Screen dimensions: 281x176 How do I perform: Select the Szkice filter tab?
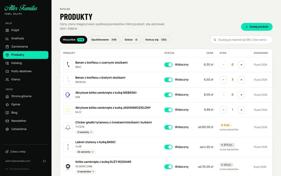(x=131, y=40)
